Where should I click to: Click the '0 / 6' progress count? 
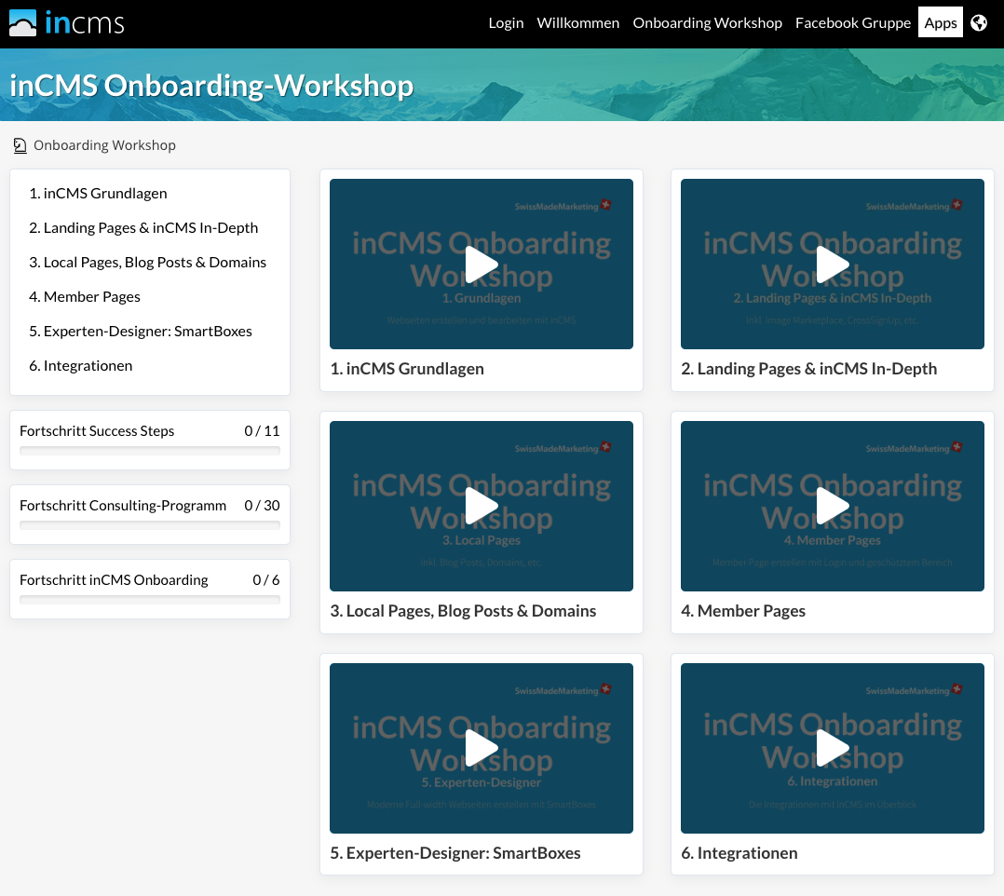click(x=266, y=580)
